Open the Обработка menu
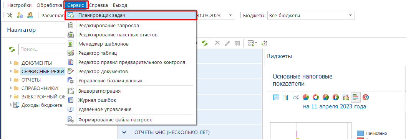Image resolution: width=406 pixels, height=139 pixels. 49,5
